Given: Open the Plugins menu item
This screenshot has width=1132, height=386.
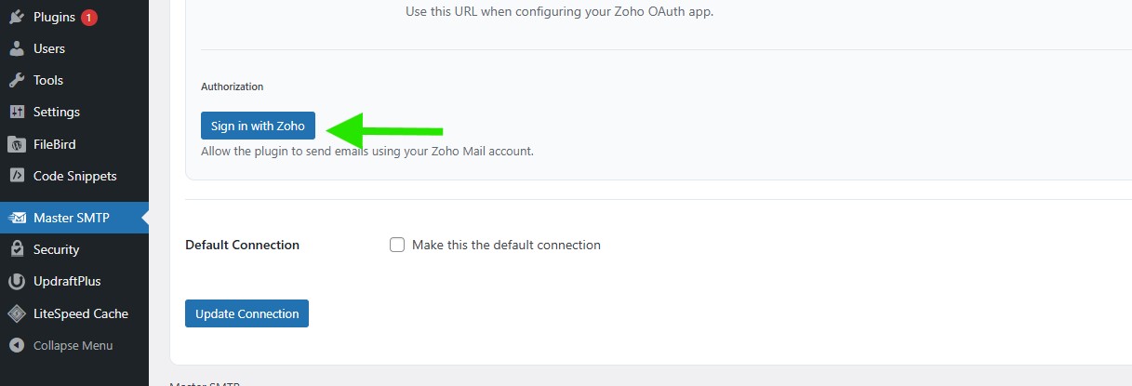Looking at the screenshot, I should tap(53, 17).
